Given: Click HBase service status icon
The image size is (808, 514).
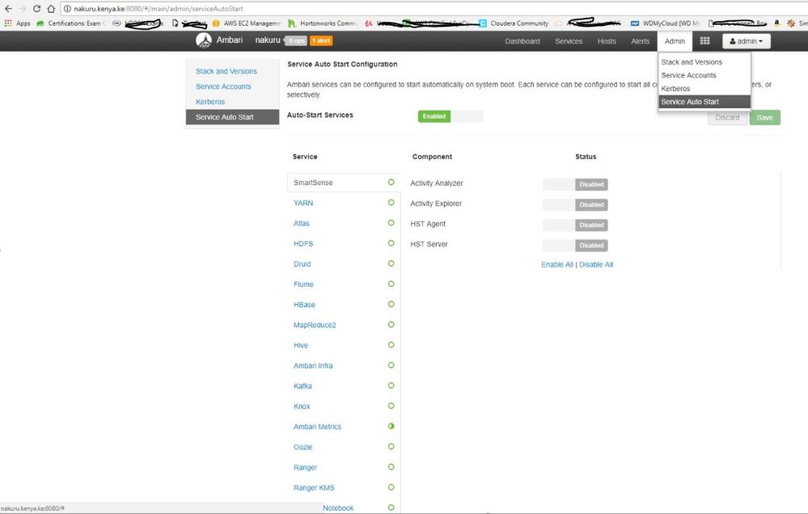Looking at the screenshot, I should pyautogui.click(x=391, y=305).
